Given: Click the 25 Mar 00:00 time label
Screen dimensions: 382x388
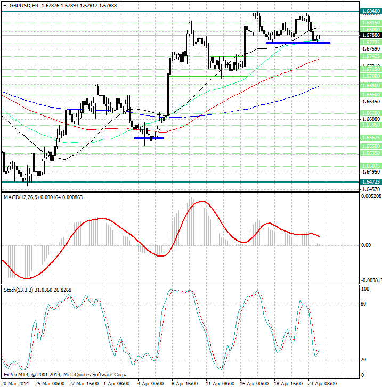Looking at the screenshot, I should [x=50, y=384].
